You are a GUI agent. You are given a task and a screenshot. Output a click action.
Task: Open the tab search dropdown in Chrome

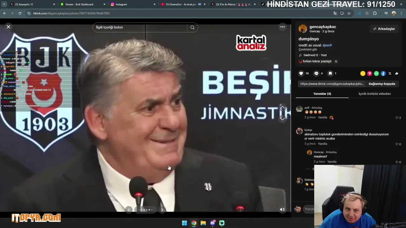[x=4, y=4]
